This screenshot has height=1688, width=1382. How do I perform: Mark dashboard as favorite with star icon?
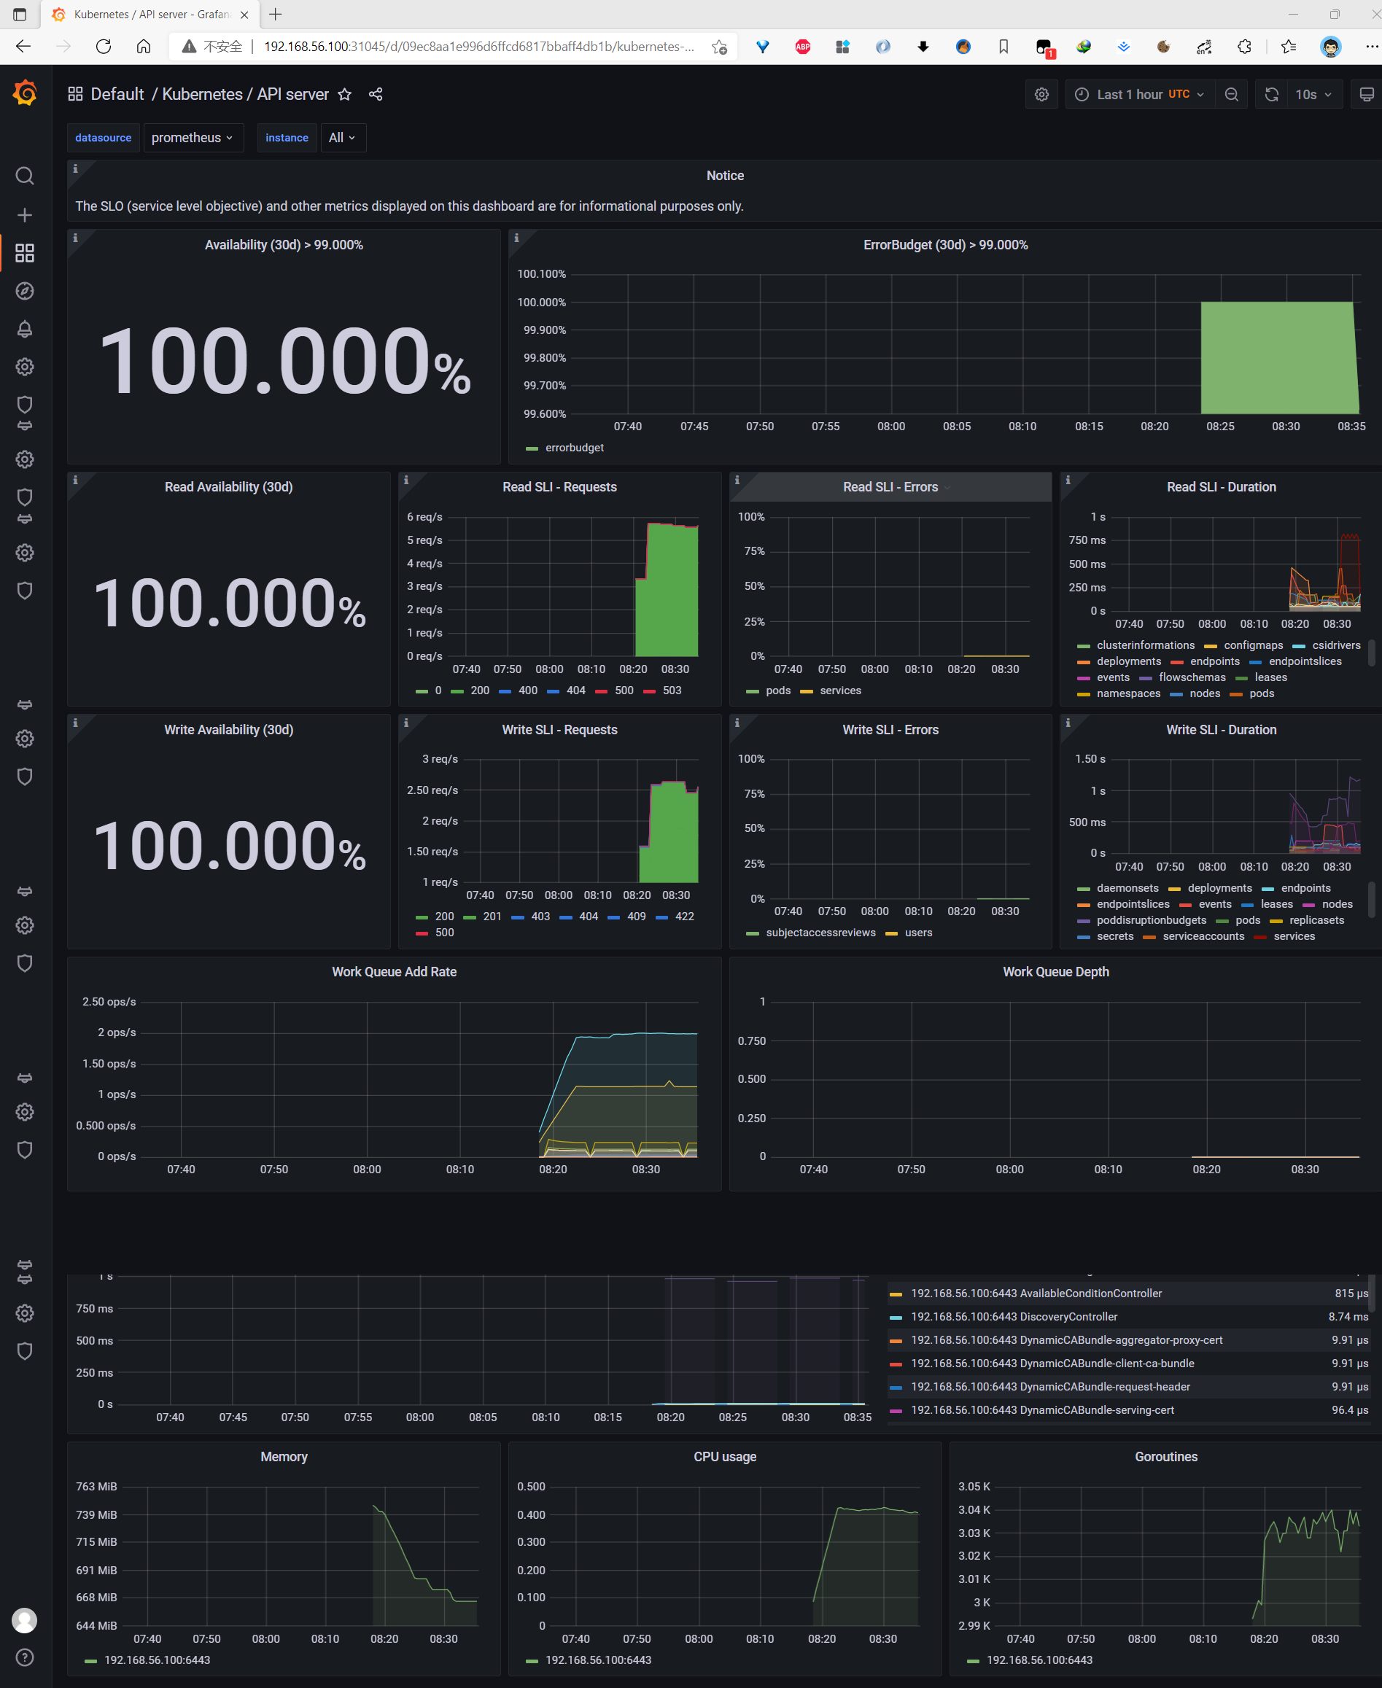pyautogui.click(x=345, y=95)
